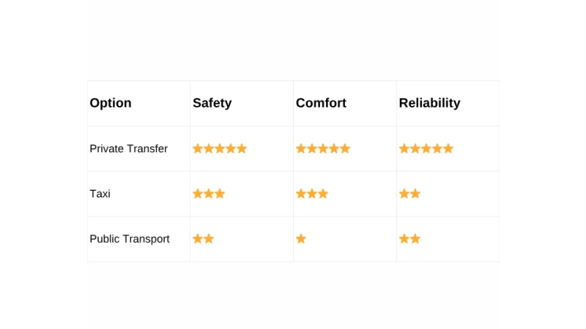Image resolution: width=586 pixels, height=329 pixels.
Task: Click the Taxi Comfort three-star rating
Action: pos(312,194)
